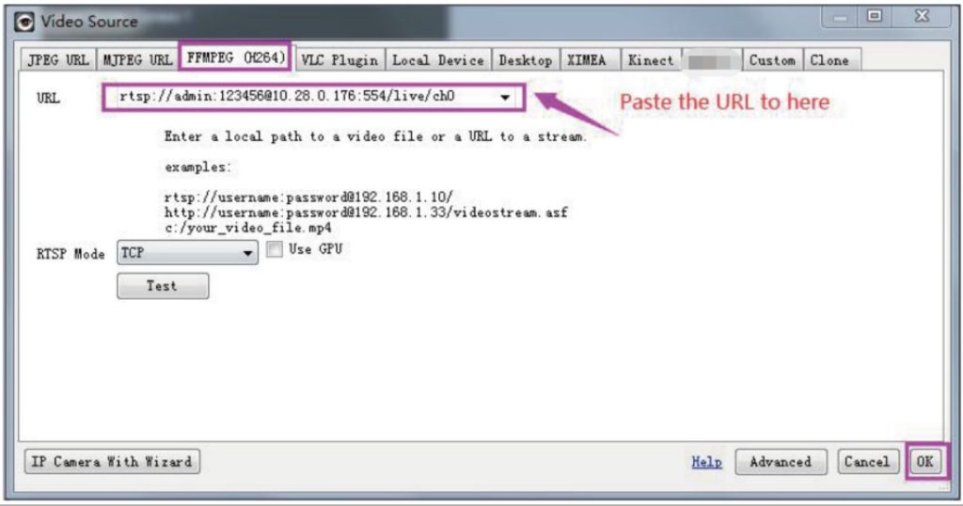Open the MJPEG URL tab

pyautogui.click(x=137, y=60)
